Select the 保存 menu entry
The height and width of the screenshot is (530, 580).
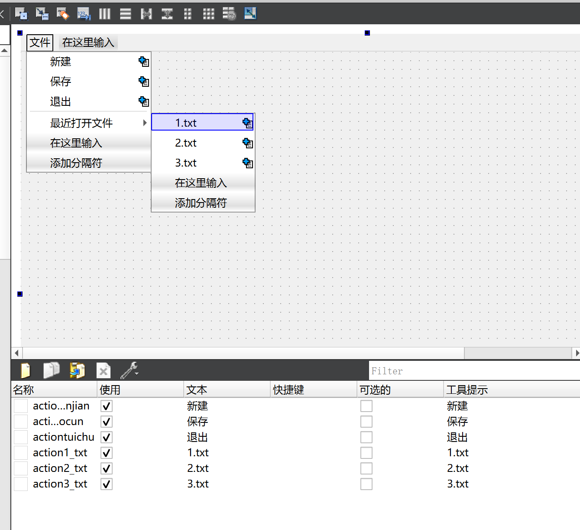(89, 82)
